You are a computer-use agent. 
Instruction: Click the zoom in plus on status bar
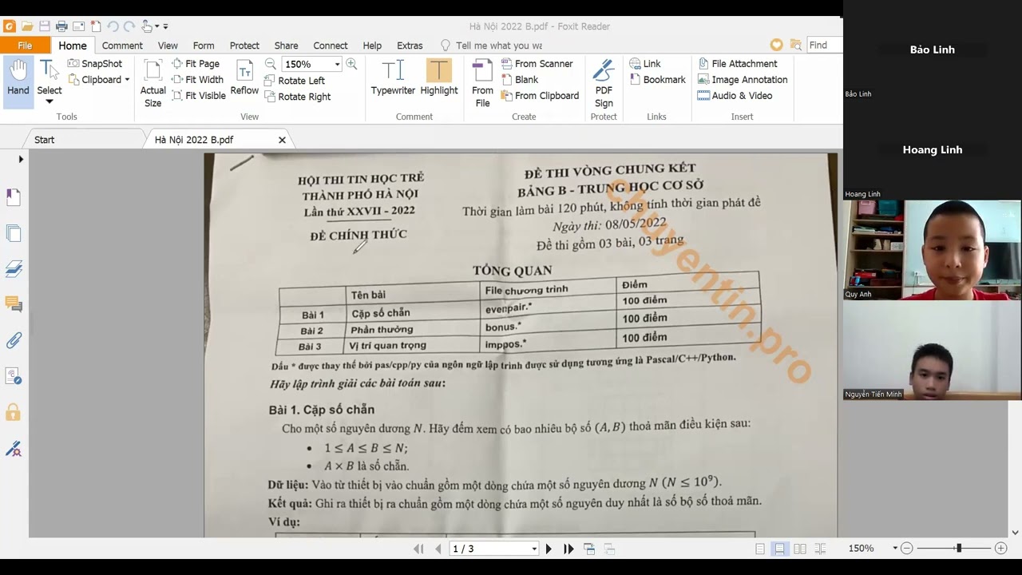(x=1000, y=549)
